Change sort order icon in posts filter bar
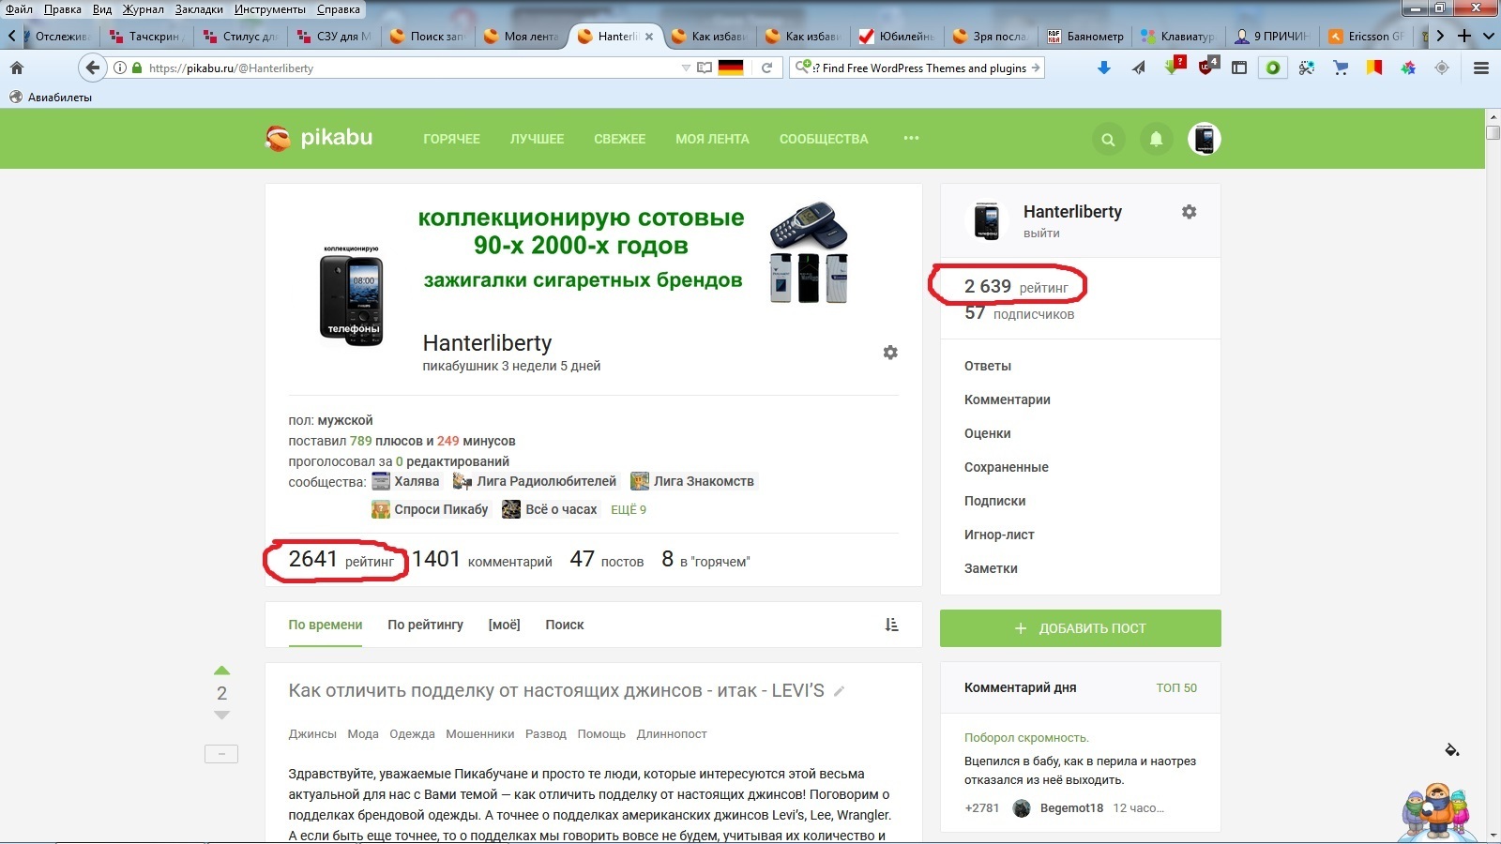The width and height of the screenshot is (1501, 844). [891, 625]
